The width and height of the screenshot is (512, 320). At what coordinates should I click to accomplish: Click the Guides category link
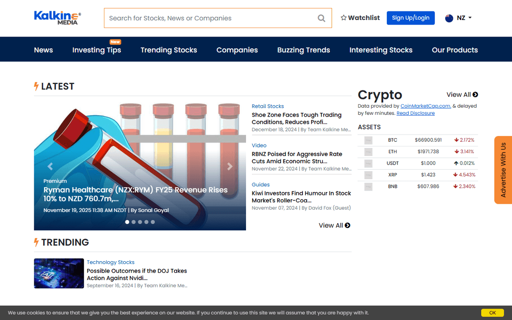click(x=261, y=185)
